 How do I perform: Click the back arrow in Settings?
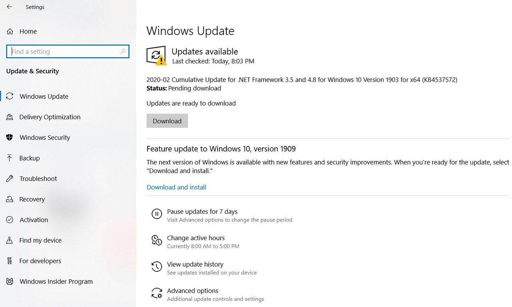tap(10, 7)
